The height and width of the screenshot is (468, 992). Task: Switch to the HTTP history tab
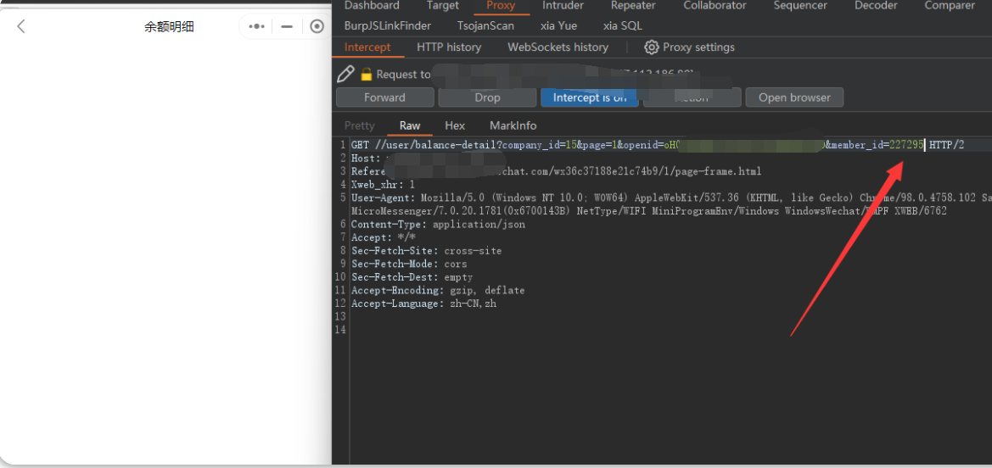pyautogui.click(x=449, y=47)
